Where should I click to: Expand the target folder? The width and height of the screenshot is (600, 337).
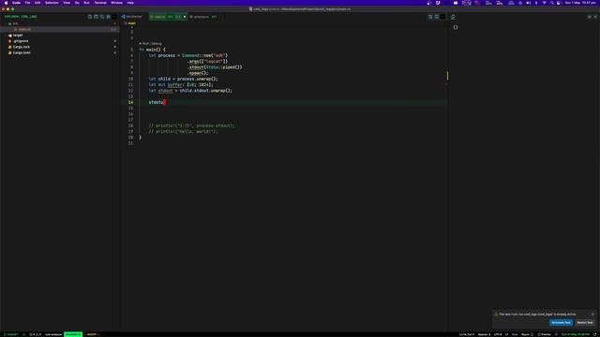60,36
